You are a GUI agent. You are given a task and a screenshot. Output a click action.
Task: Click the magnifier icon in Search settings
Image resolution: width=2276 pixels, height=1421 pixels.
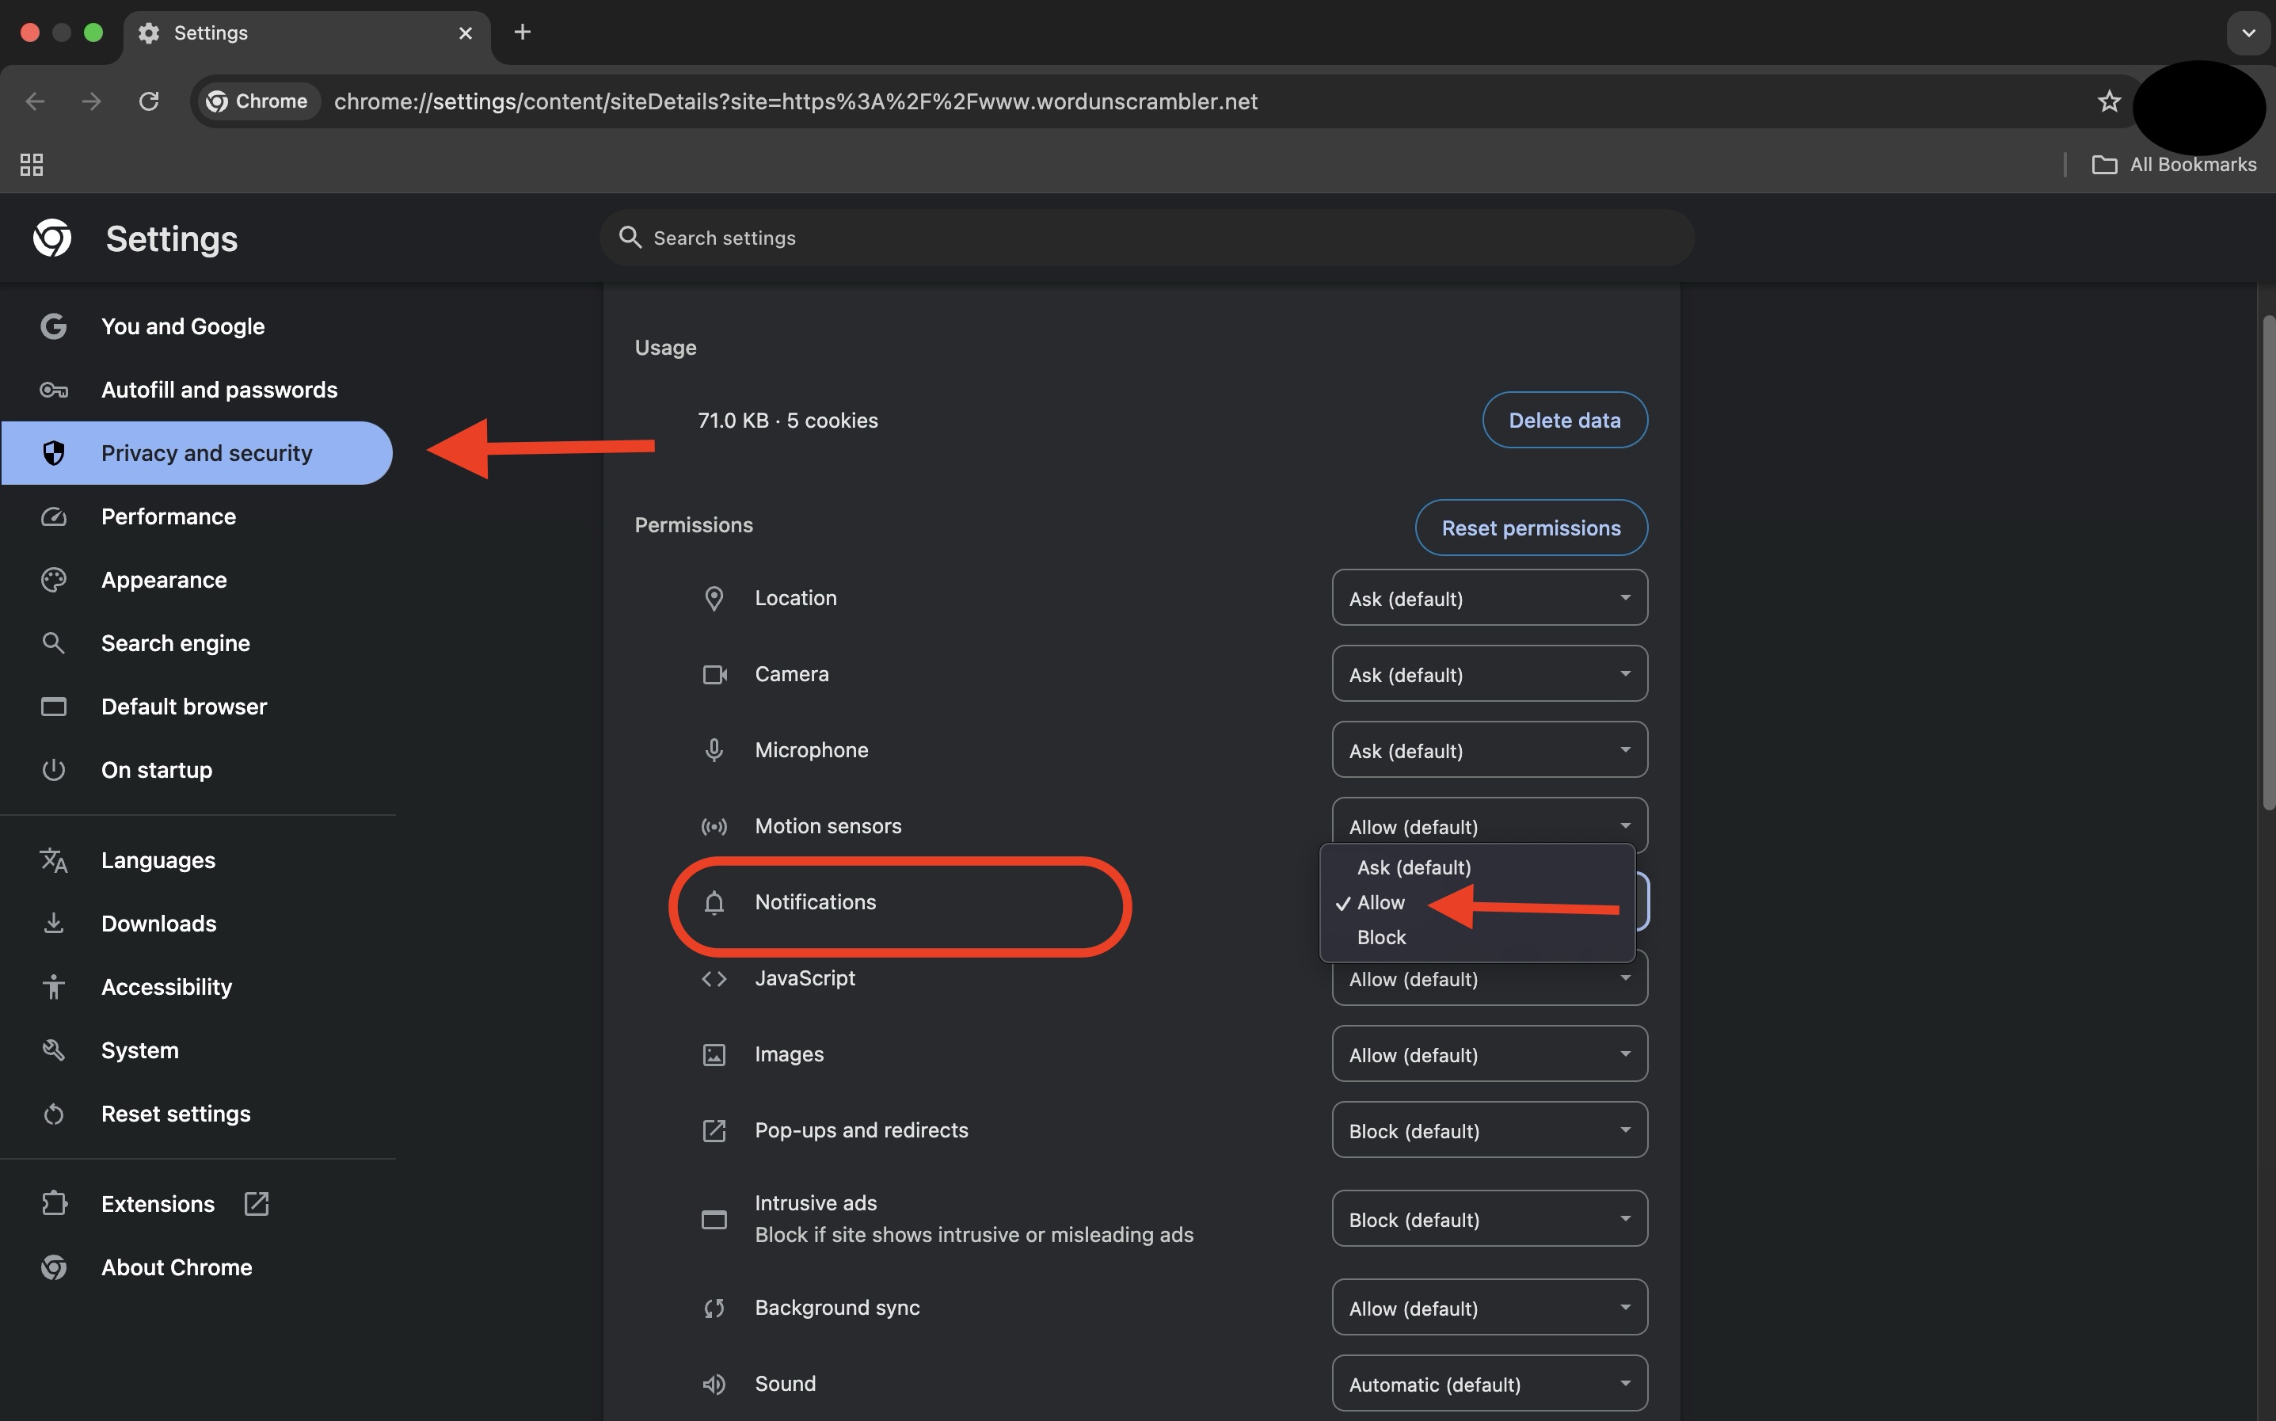coord(630,237)
